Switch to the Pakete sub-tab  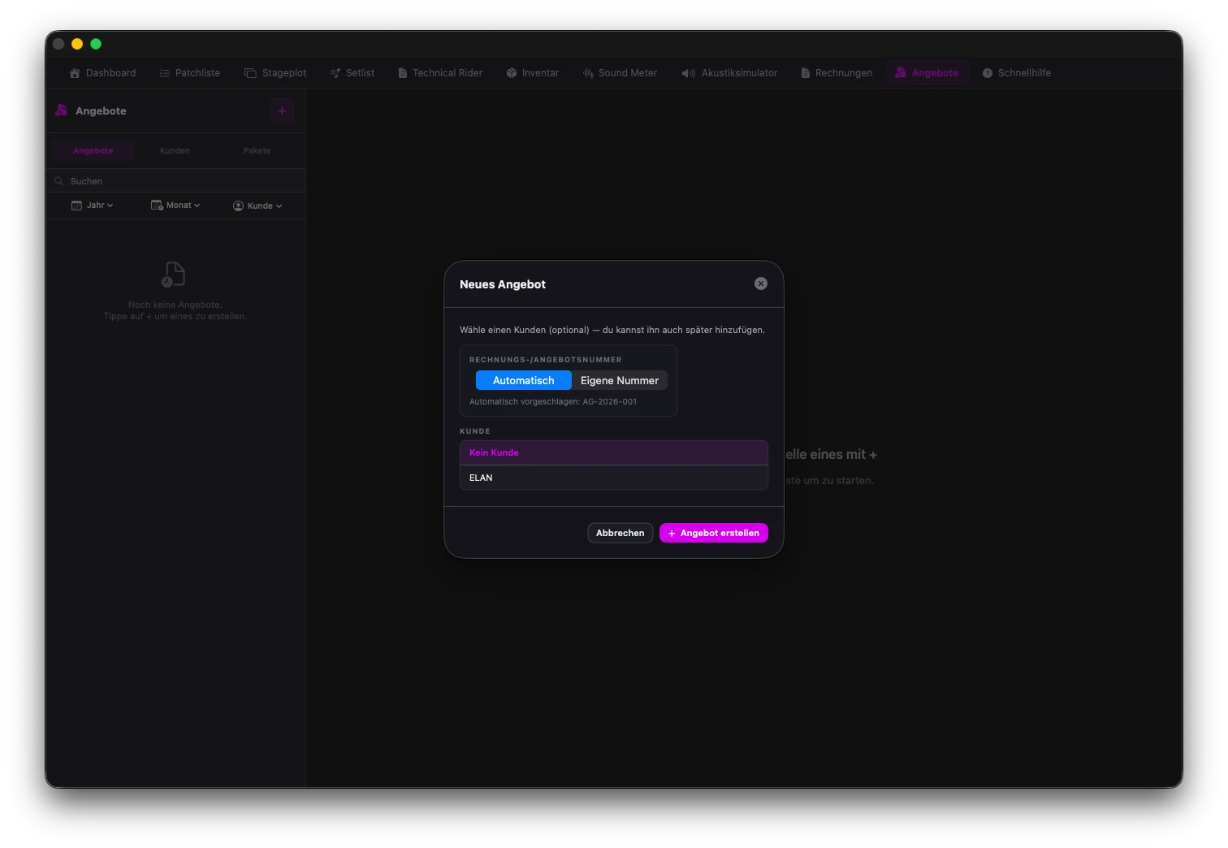pos(257,150)
